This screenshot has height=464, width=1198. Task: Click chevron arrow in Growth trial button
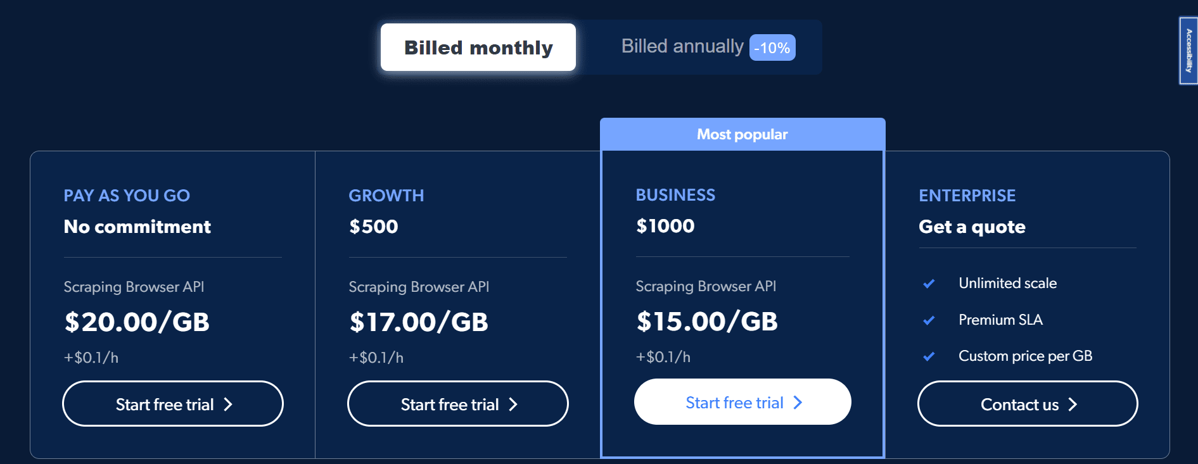coord(514,404)
